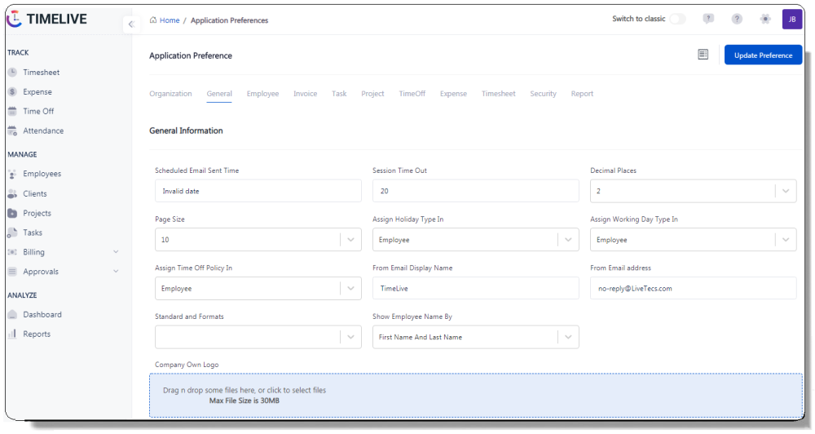The width and height of the screenshot is (815, 434).
Task: Switch to the Timesheet preferences tab
Action: [499, 94]
